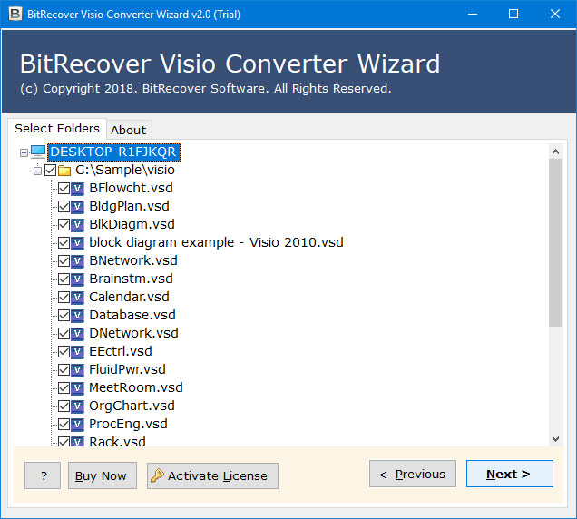Click the Visio icon of block diagram example file
577x519 pixels.
77,243
